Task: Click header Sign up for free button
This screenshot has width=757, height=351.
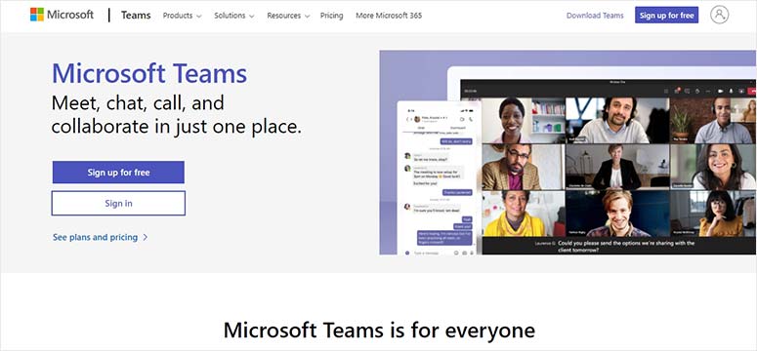Action: click(x=666, y=16)
